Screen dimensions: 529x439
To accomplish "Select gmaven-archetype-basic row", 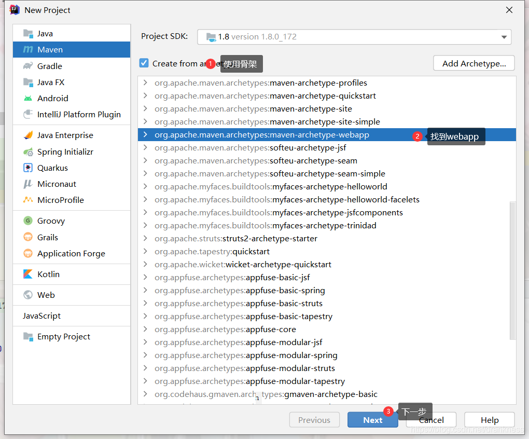I will [x=327, y=394].
